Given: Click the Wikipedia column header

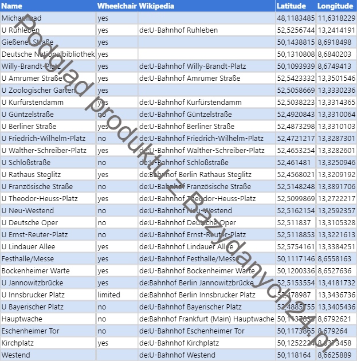Looking at the screenshot, I should (206, 6).
